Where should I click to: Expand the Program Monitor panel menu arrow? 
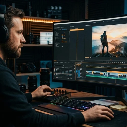point(92,25)
